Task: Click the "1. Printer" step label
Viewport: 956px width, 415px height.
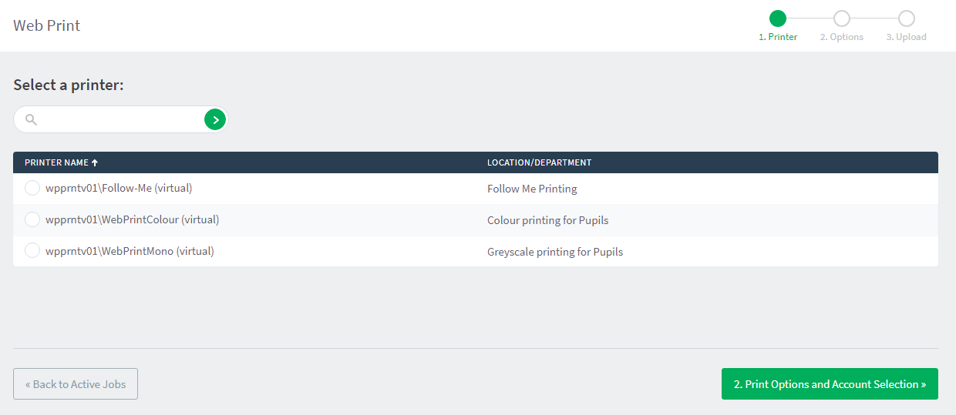Action: (778, 37)
